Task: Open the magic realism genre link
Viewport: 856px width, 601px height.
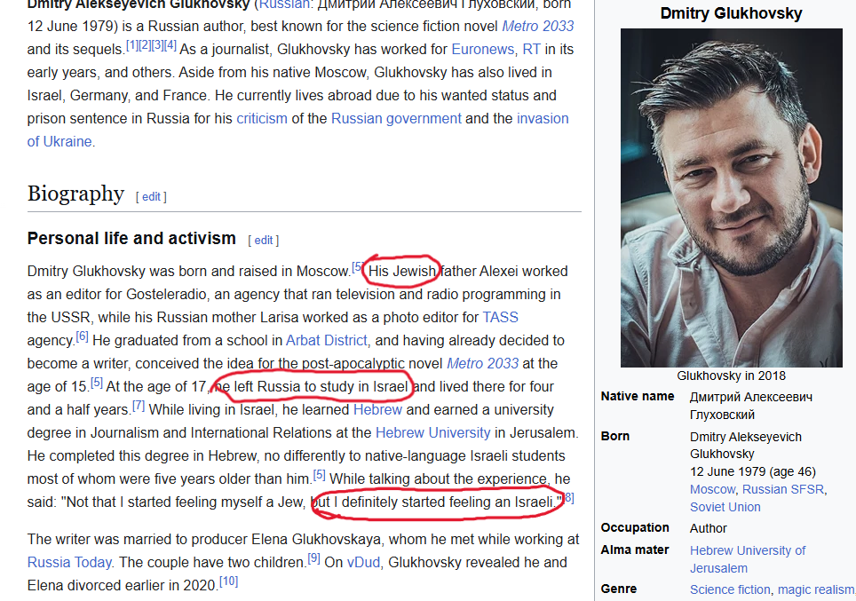Action: click(816, 589)
